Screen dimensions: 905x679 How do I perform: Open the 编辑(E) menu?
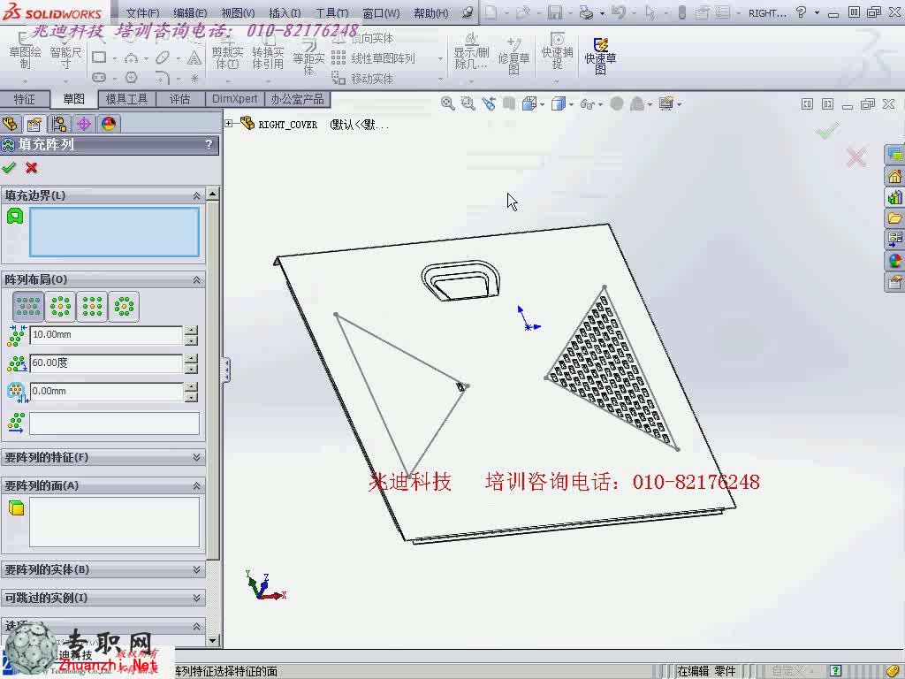tap(191, 12)
